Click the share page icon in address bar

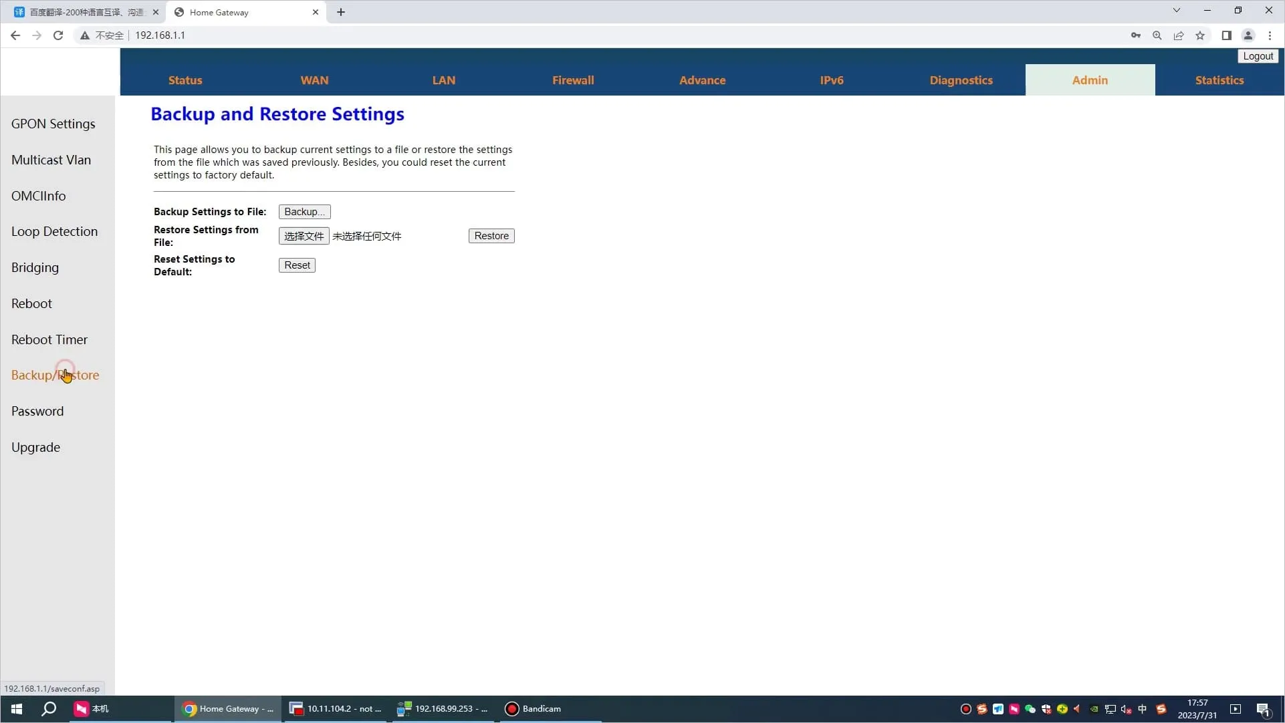coord(1179,35)
